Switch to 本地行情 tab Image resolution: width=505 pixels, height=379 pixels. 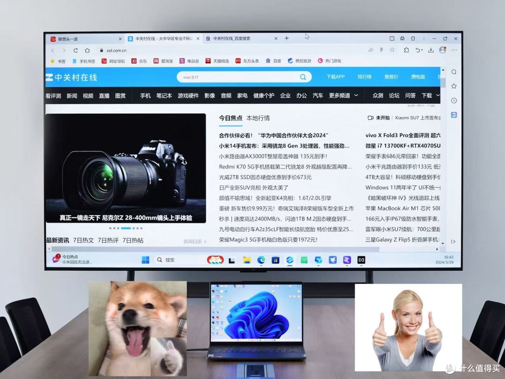point(258,118)
